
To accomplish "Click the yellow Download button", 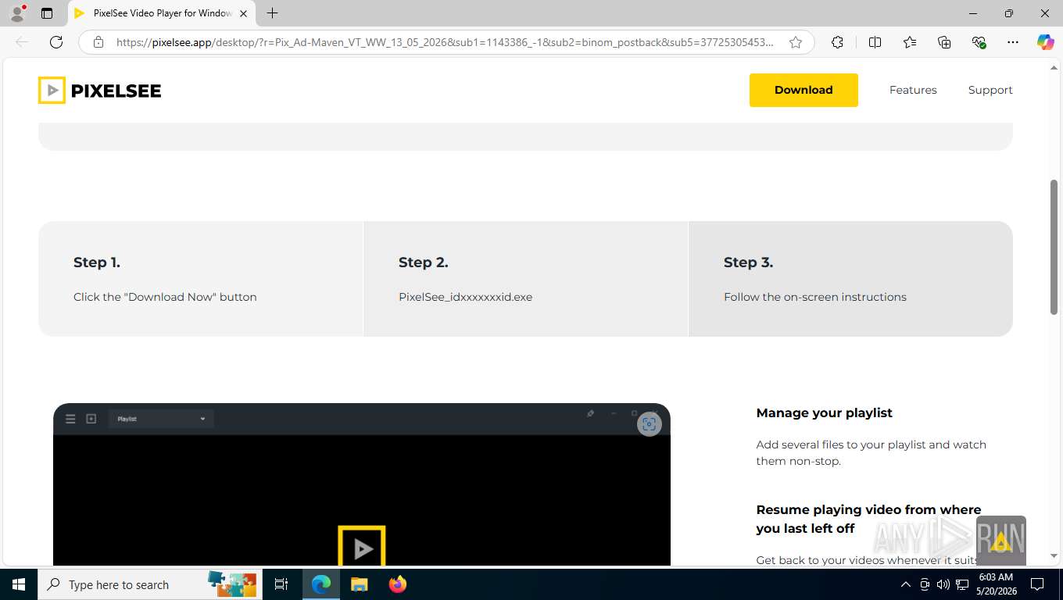I will coord(804,90).
